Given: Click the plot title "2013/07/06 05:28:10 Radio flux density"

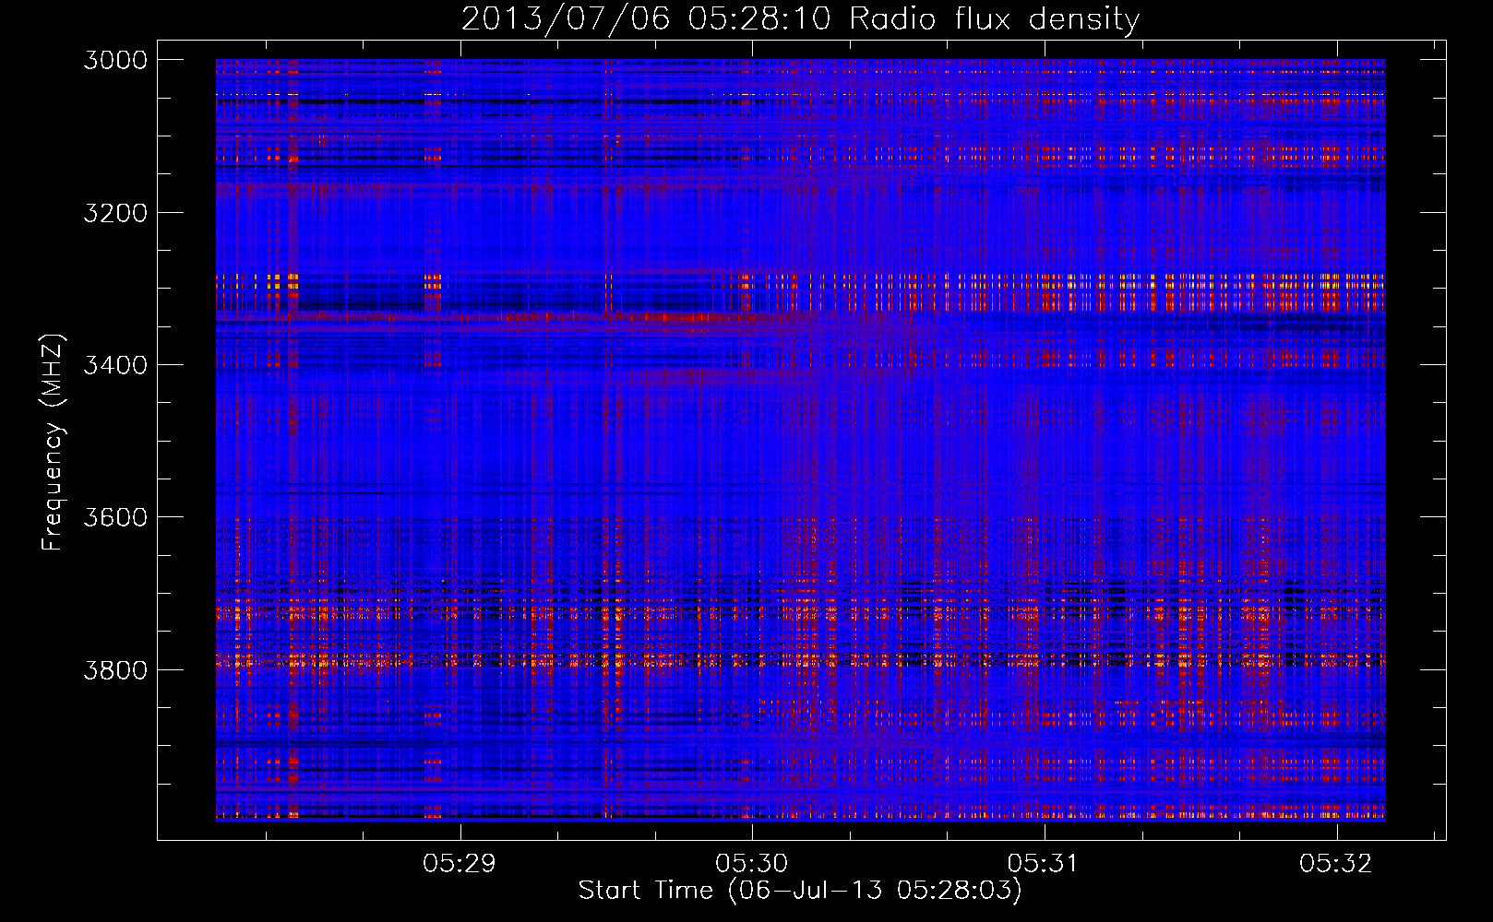Looking at the screenshot, I should click(x=800, y=19).
